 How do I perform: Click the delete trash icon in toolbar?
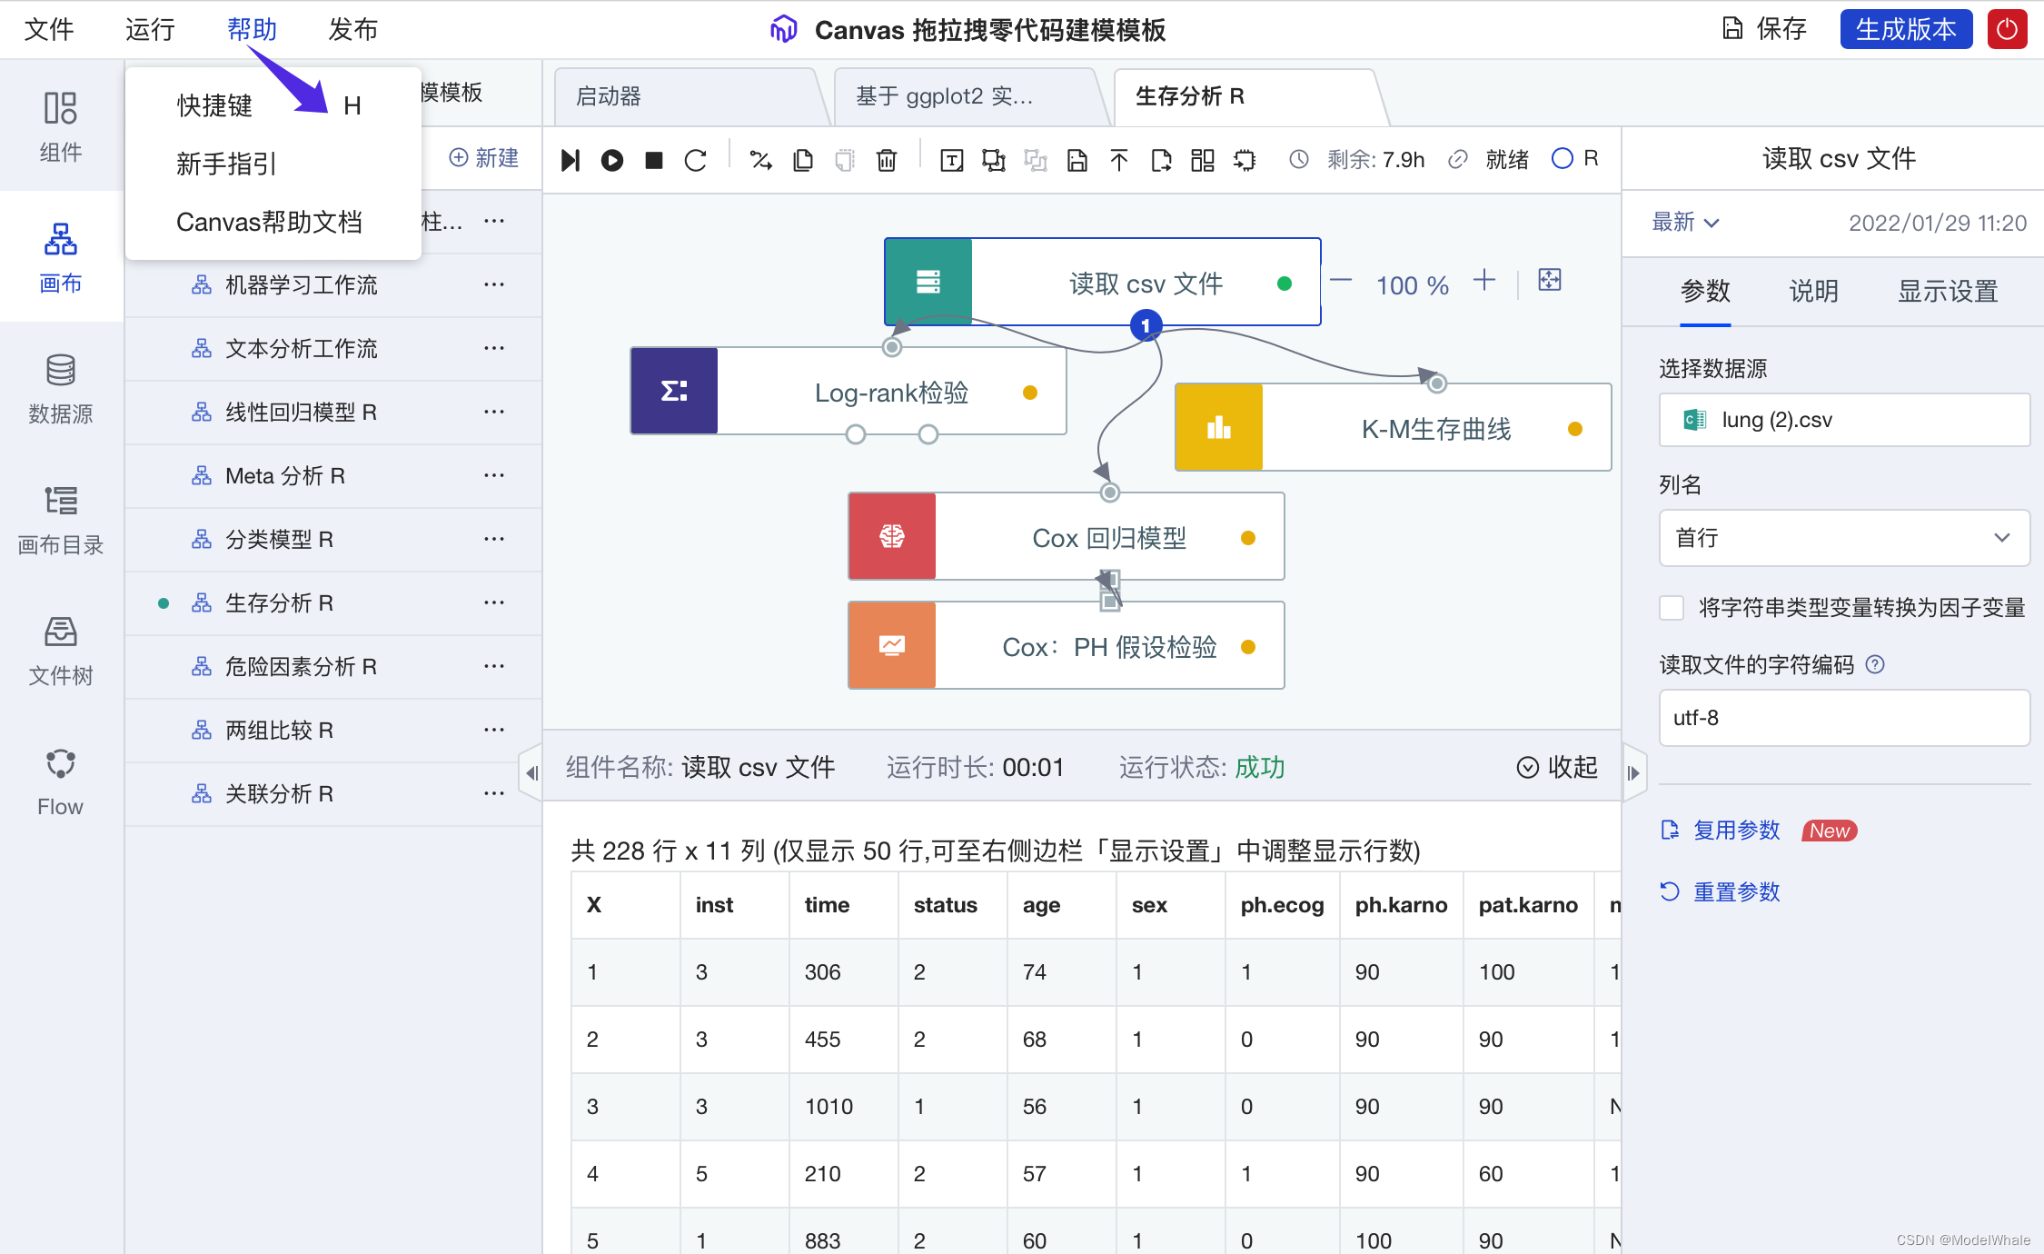pyautogui.click(x=886, y=161)
